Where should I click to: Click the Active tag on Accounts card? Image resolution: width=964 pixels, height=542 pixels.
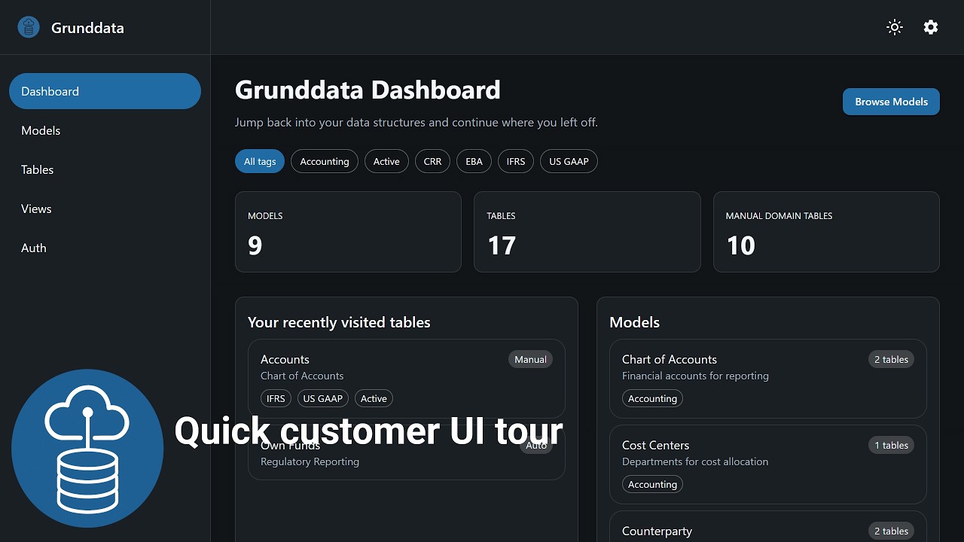coord(374,398)
